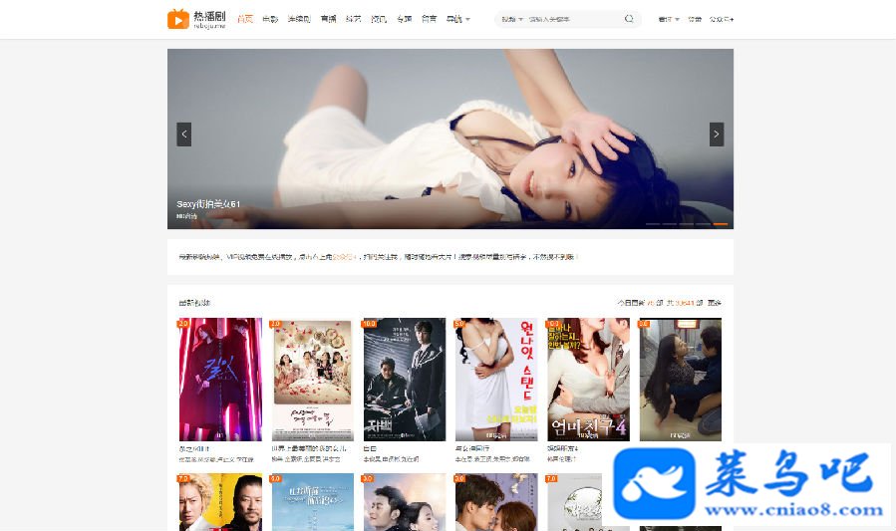Open the blue sky poster rated 3.0
Screen dimensions: 896x531
[x=312, y=502]
